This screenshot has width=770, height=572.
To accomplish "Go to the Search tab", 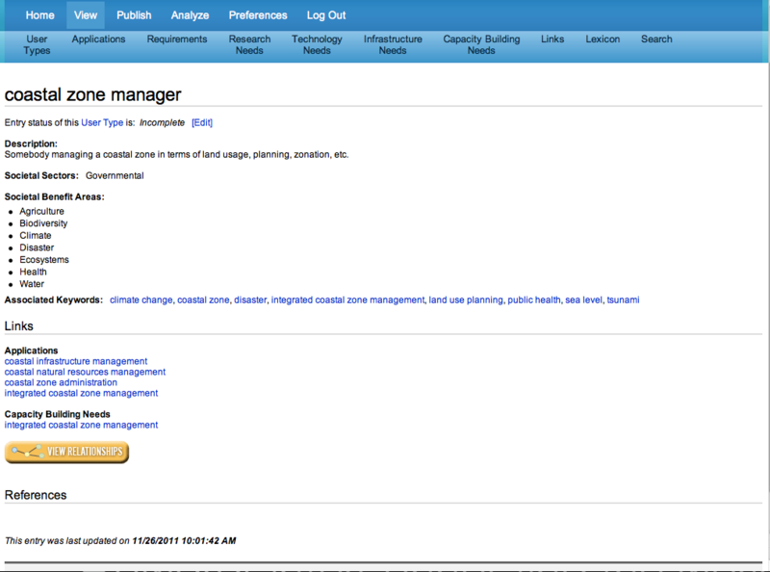I will (x=656, y=39).
